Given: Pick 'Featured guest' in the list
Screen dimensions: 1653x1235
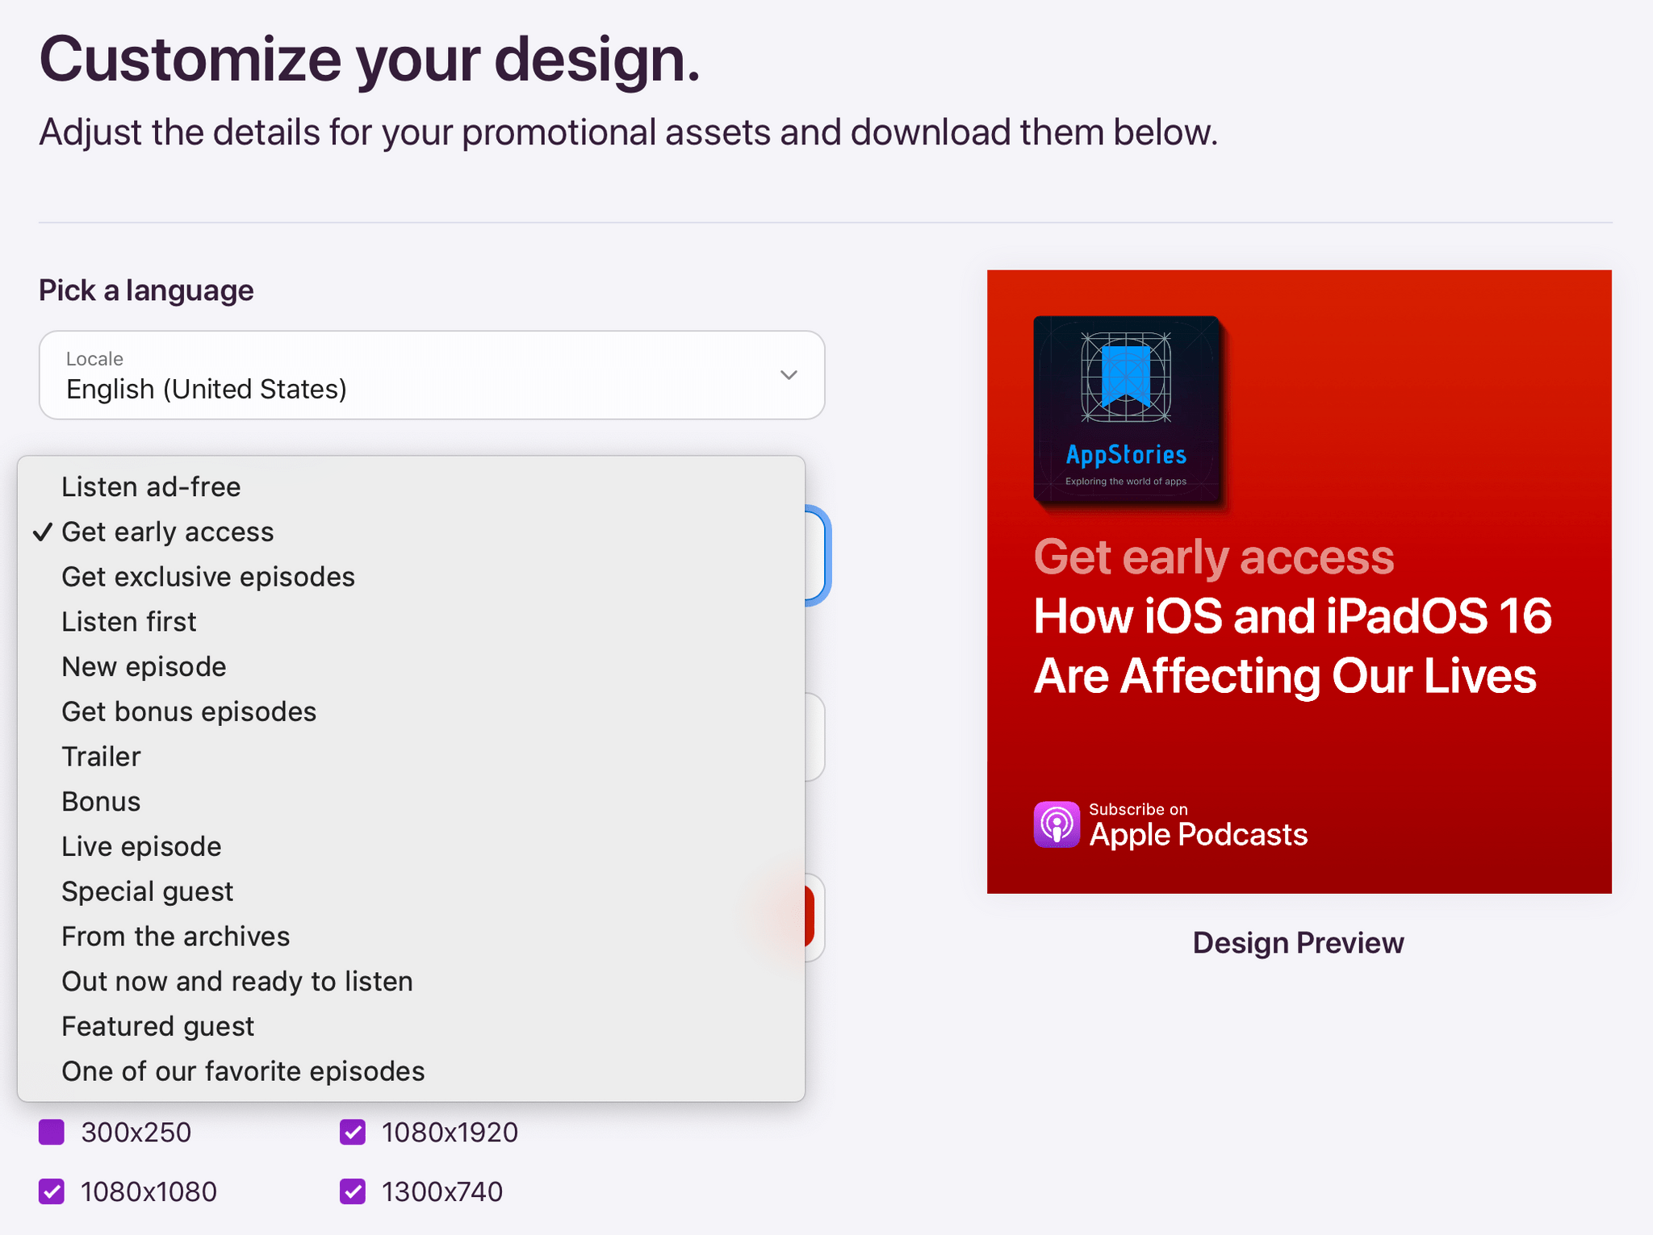Looking at the screenshot, I should coord(411,1026).
